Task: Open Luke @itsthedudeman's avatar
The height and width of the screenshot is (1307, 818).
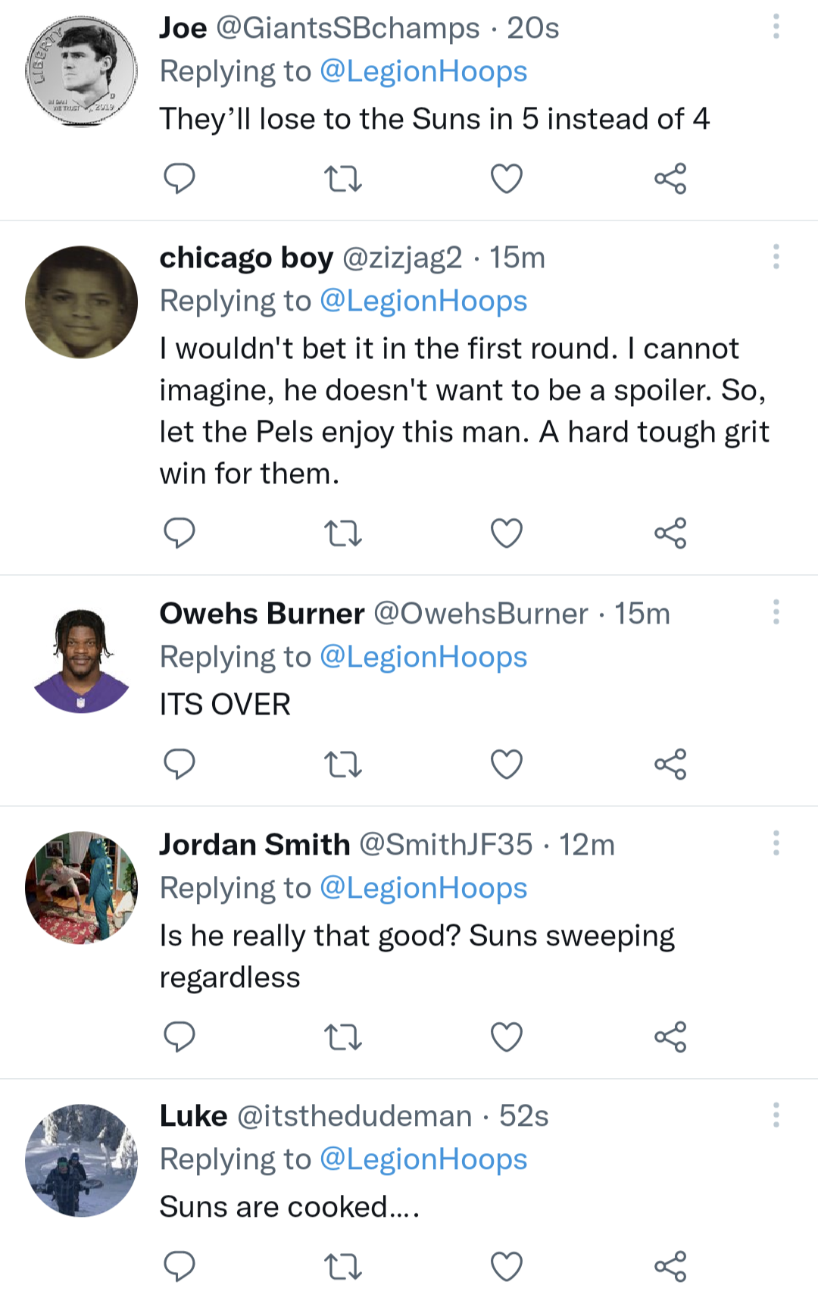Action: click(81, 1160)
